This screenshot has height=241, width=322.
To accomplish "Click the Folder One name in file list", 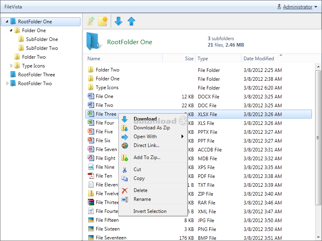I will click(107, 78).
